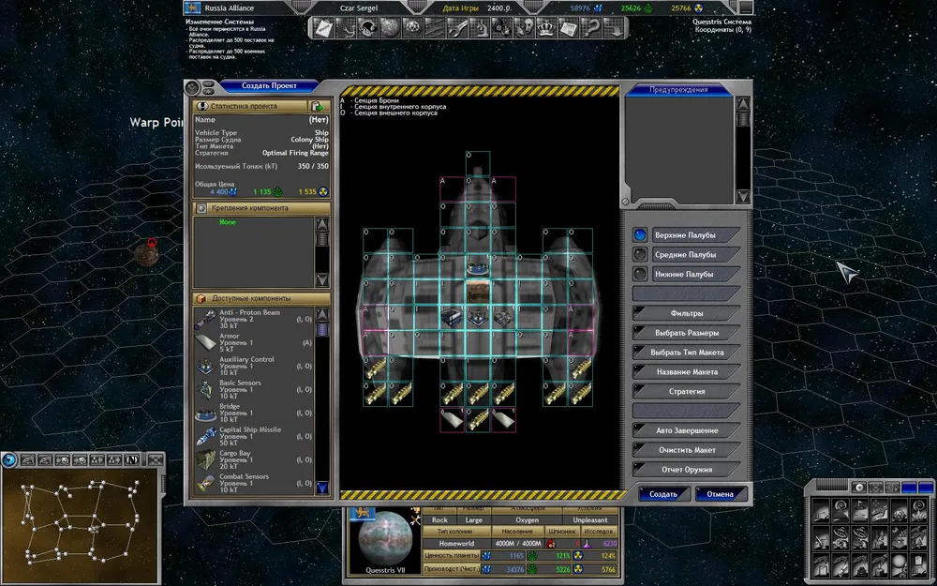Select the Верхние Палубы deck radio button
Screen dimensions: 937x586
pyautogui.click(x=640, y=235)
